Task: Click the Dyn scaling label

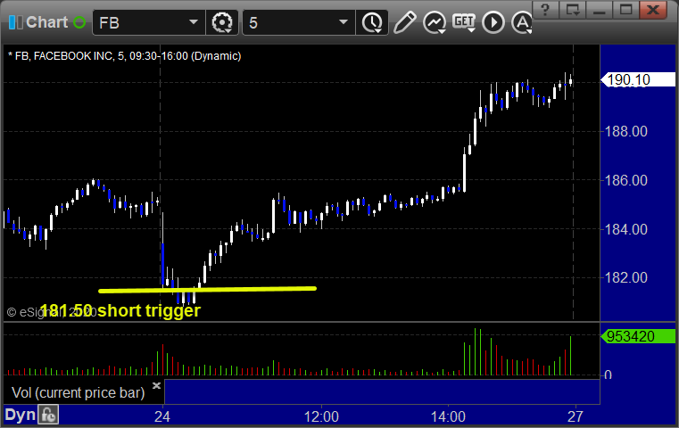Action: [20, 415]
